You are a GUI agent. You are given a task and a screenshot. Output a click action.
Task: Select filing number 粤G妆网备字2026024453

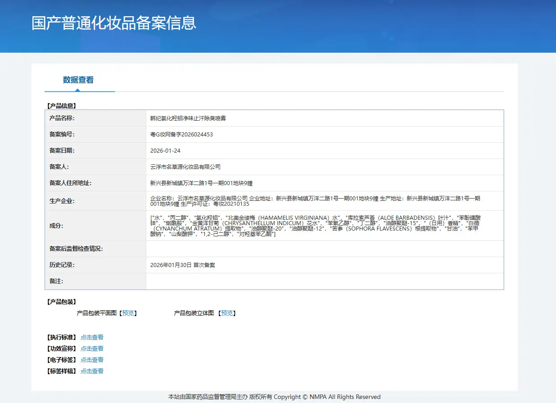click(181, 135)
